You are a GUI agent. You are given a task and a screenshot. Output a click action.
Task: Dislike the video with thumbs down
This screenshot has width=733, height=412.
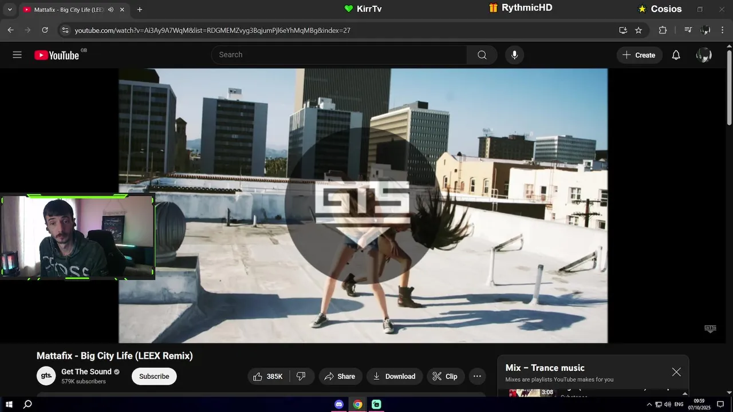tap(301, 376)
